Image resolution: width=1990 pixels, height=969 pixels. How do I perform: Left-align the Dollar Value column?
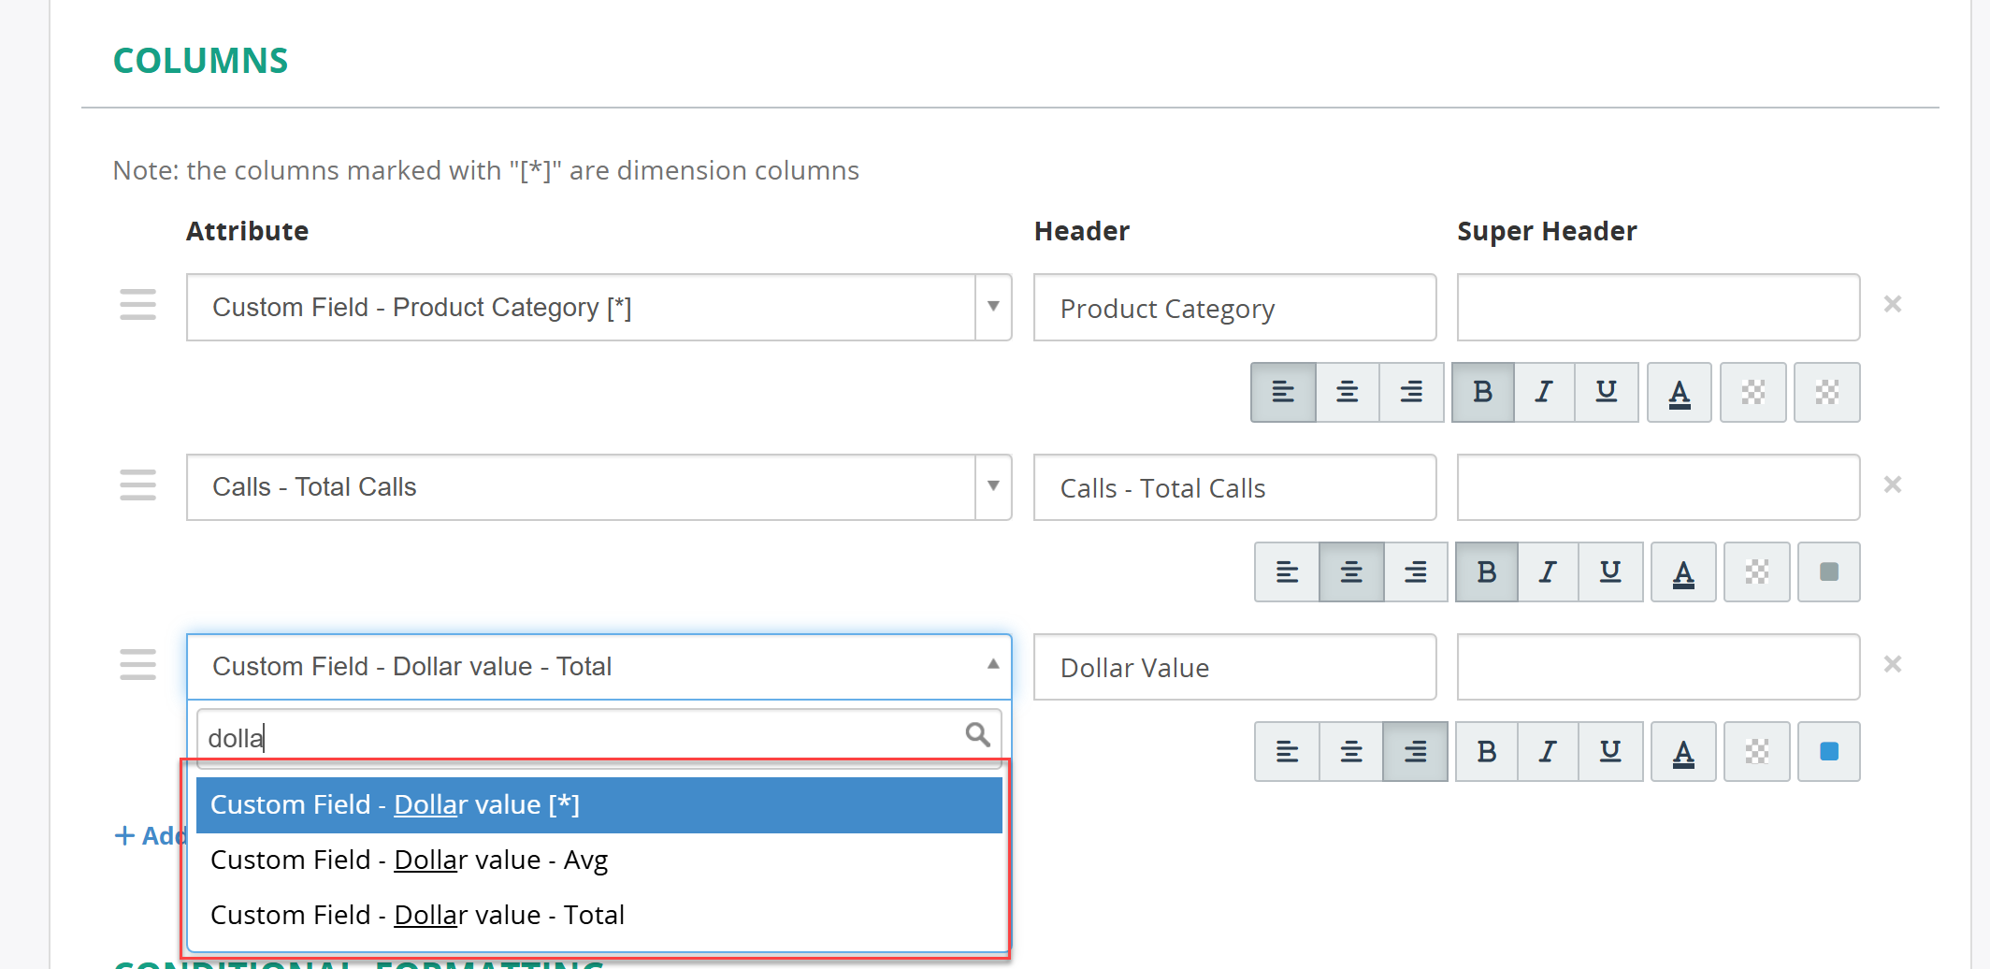1288,751
